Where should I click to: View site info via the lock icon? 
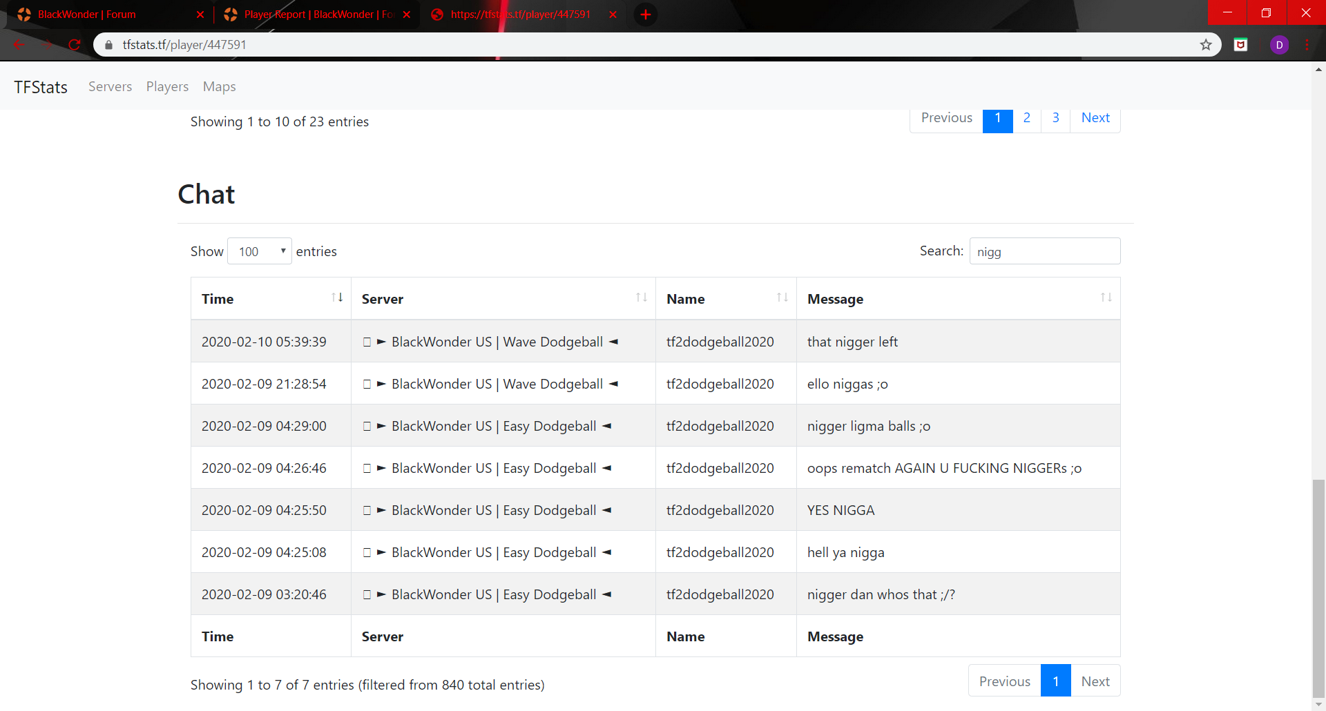(x=108, y=45)
